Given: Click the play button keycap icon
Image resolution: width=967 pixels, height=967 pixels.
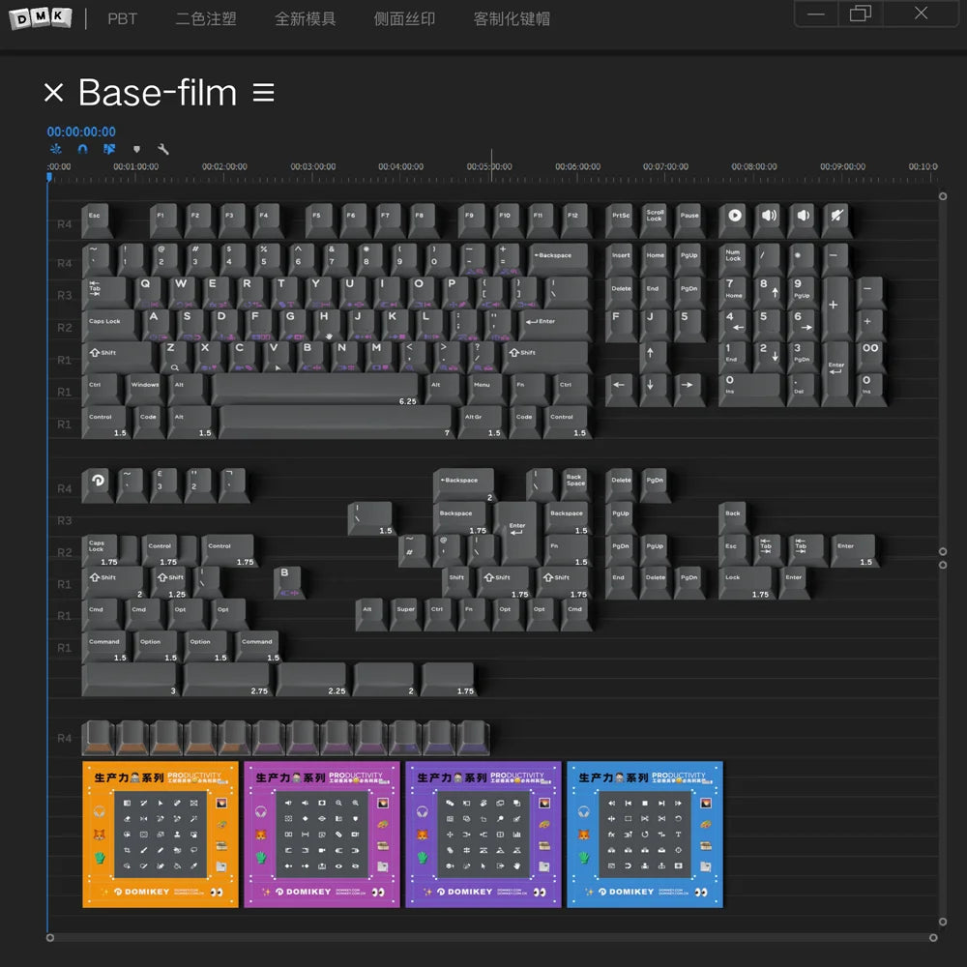Looking at the screenshot, I should (735, 217).
